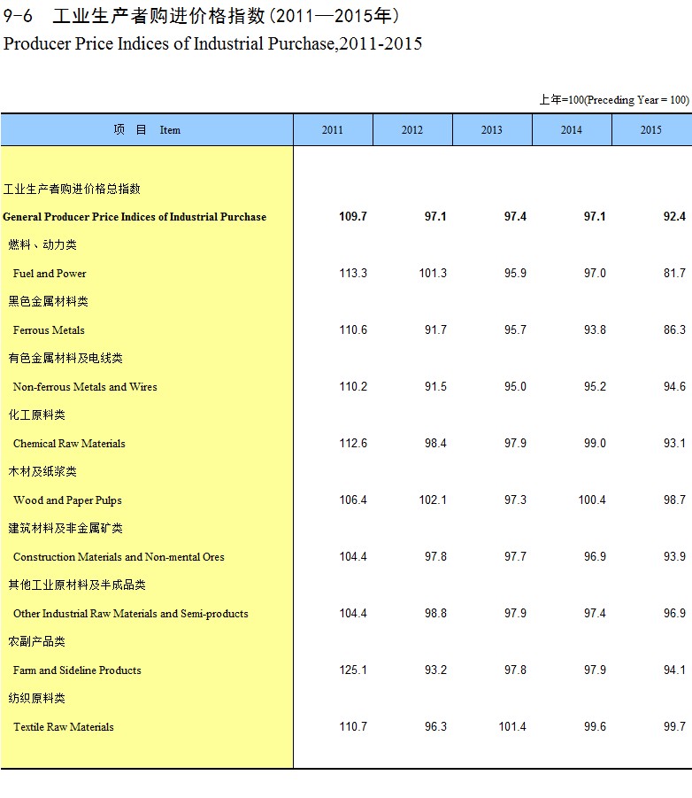Select Fuel and Power 2012 value 101.3
This screenshot has width=692, height=798.
[x=433, y=274]
